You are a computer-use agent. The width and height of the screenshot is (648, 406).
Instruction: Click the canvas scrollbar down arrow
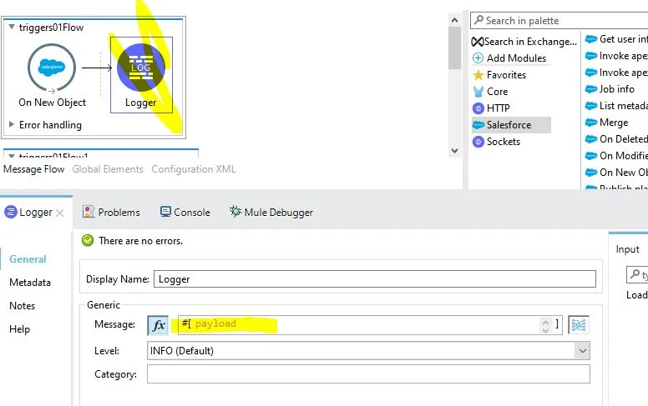click(454, 151)
